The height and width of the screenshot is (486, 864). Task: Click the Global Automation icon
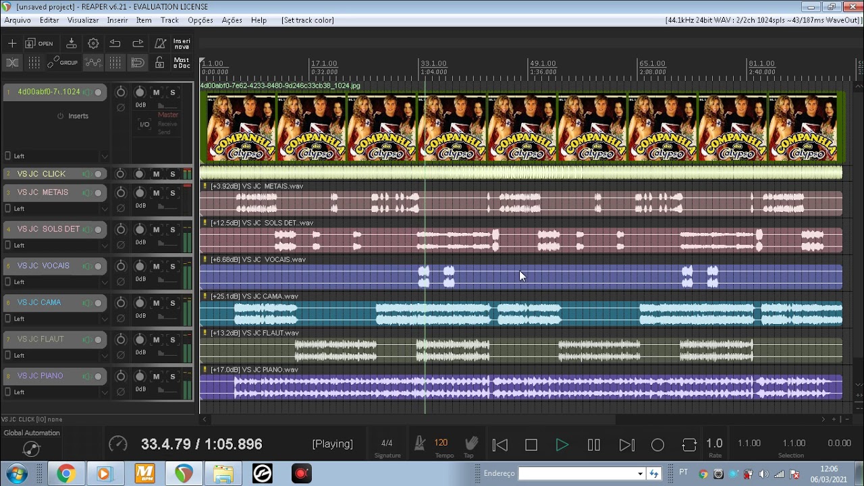pyautogui.click(x=31, y=449)
